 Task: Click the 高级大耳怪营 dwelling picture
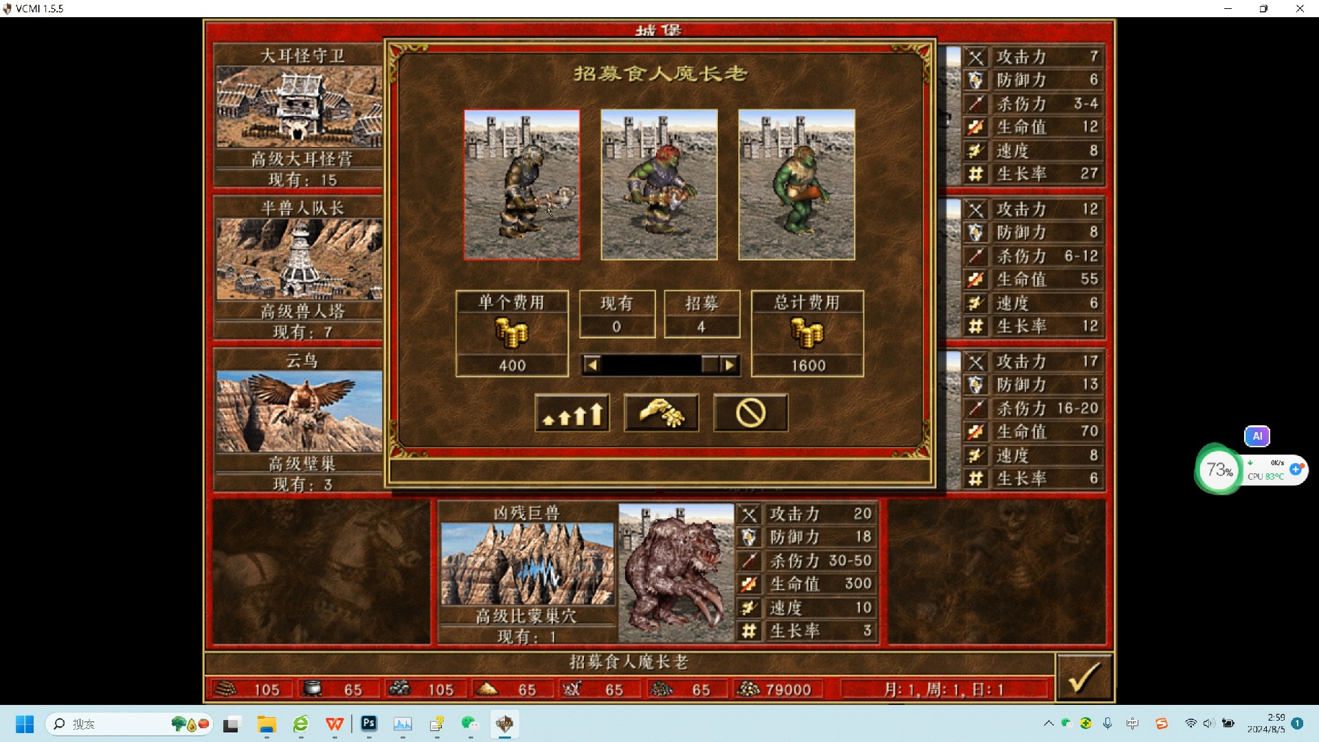300,106
